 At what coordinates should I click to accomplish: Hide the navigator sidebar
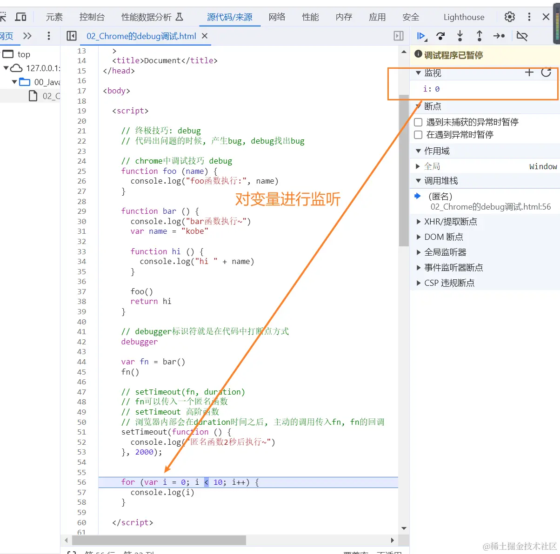72,36
